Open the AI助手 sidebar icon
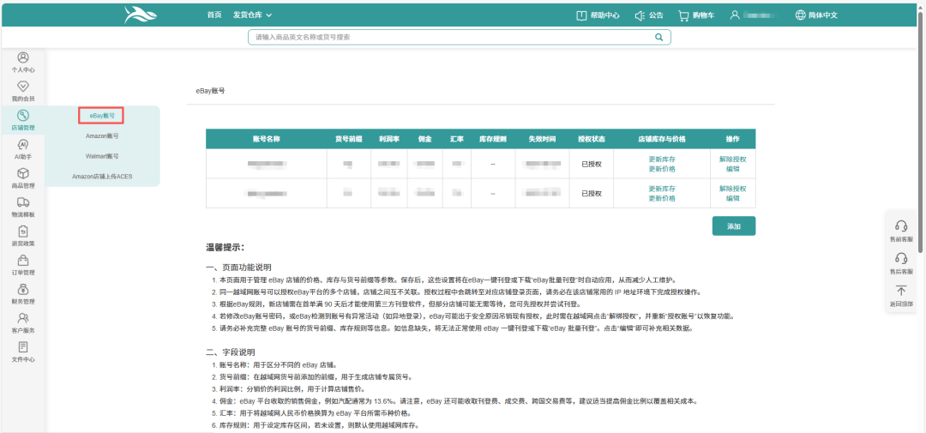 23,145
